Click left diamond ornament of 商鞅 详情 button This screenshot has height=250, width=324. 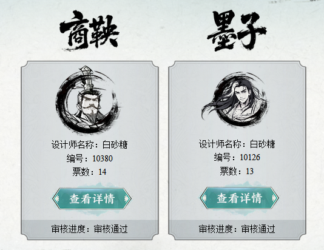click(57, 198)
